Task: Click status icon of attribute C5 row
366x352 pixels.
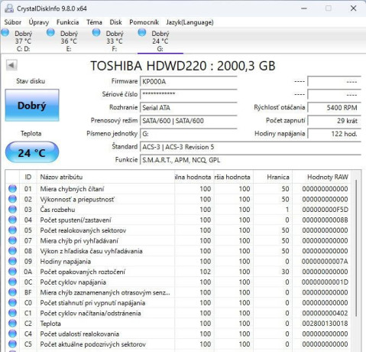Action: [12, 344]
